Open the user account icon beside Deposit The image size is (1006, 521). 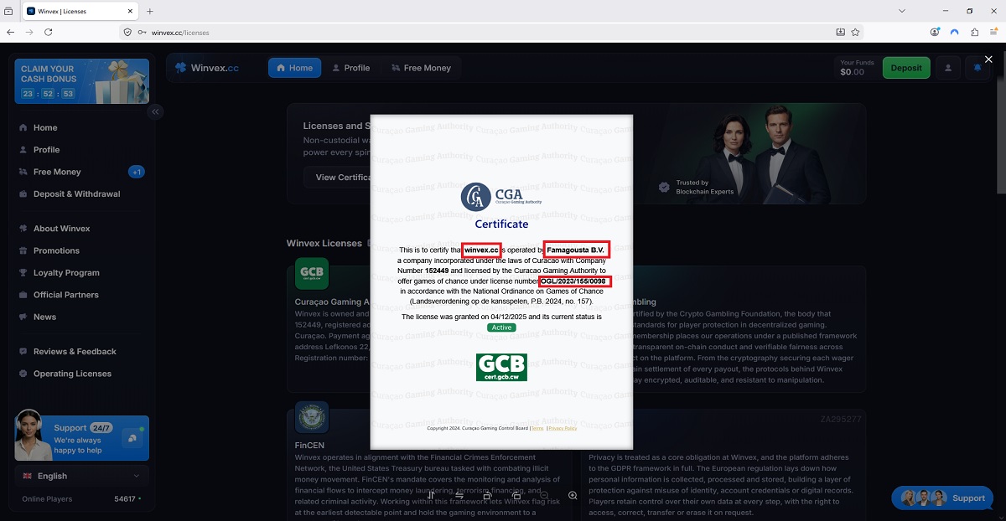[948, 68]
